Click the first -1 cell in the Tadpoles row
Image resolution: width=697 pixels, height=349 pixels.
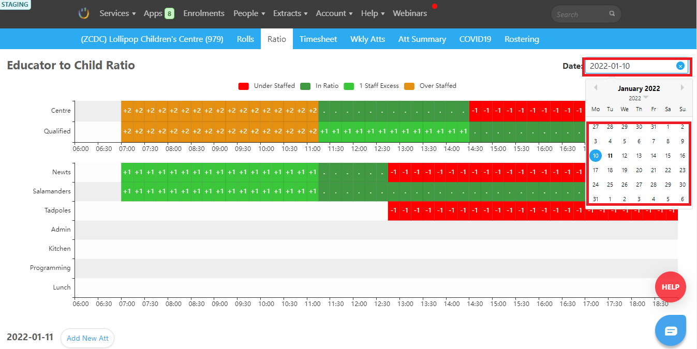tap(394, 210)
